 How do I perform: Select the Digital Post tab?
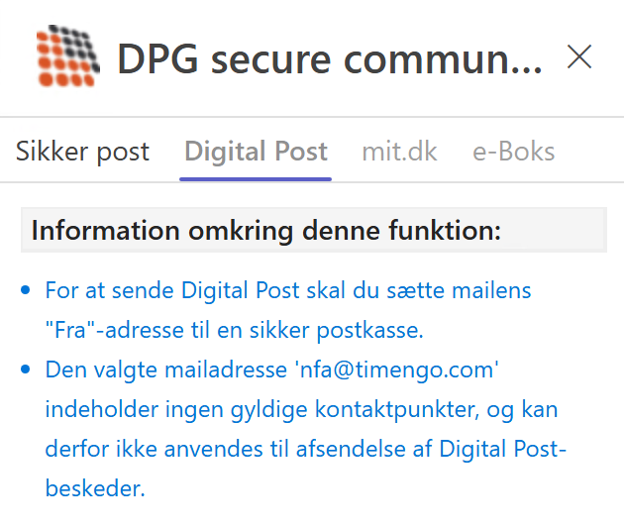tap(256, 152)
